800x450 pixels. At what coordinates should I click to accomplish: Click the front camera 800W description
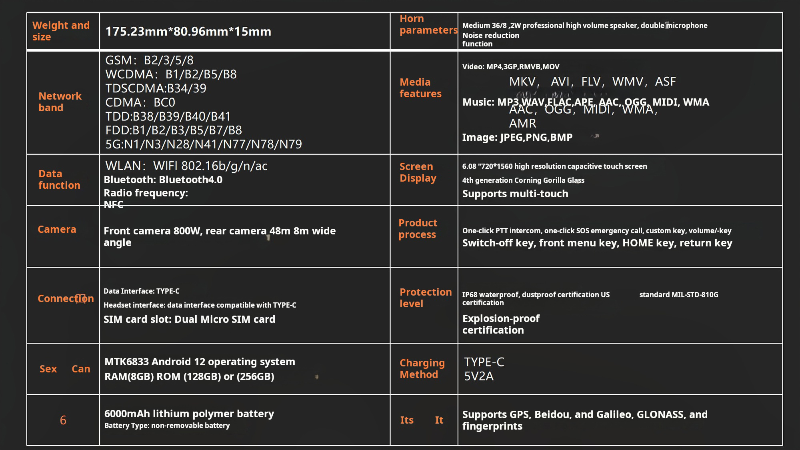[x=219, y=236]
